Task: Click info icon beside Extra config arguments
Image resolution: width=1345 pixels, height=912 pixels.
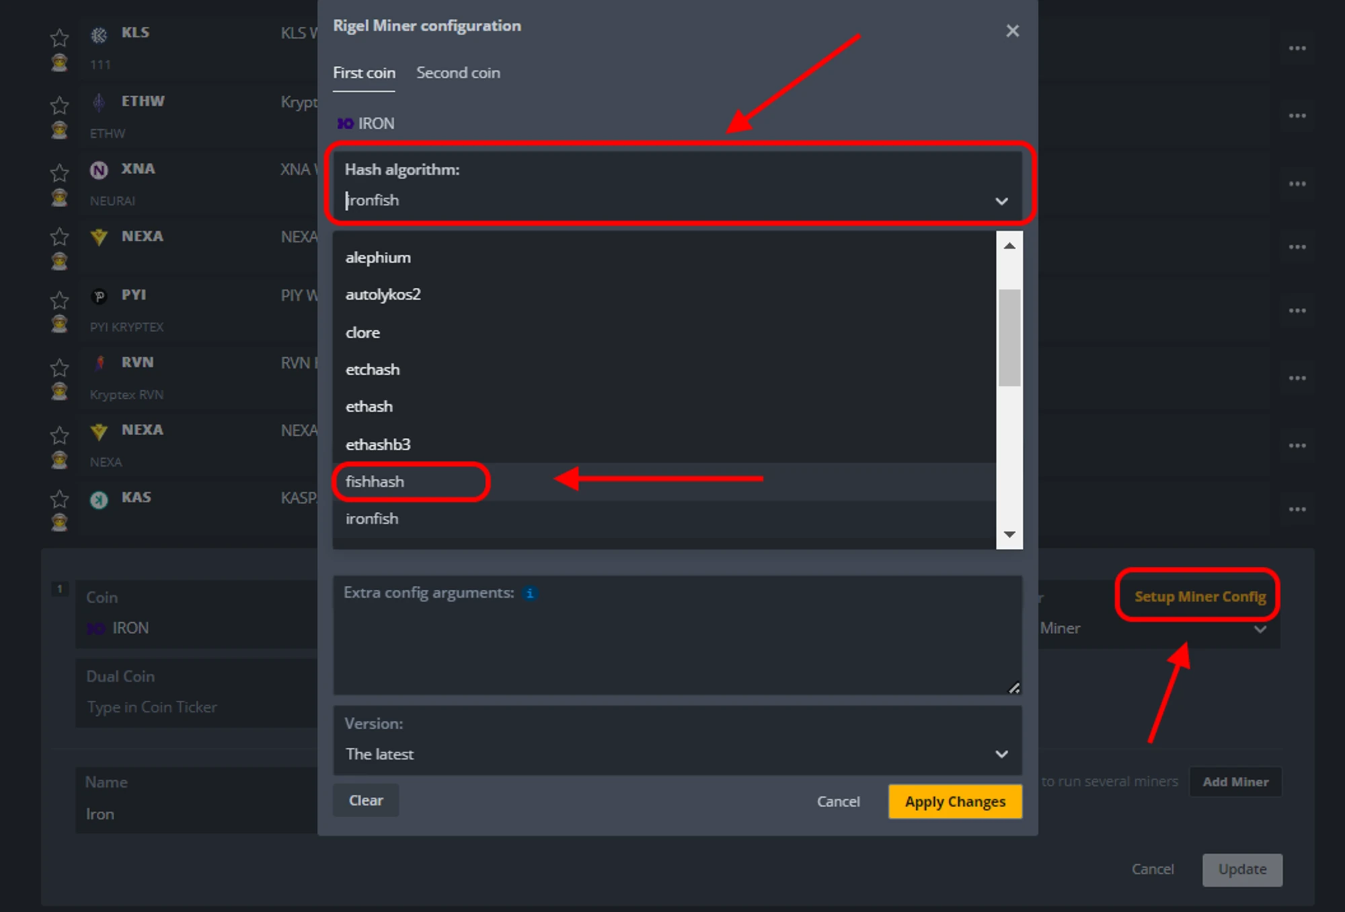Action: tap(530, 593)
